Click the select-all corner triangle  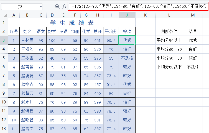pos(5,15)
